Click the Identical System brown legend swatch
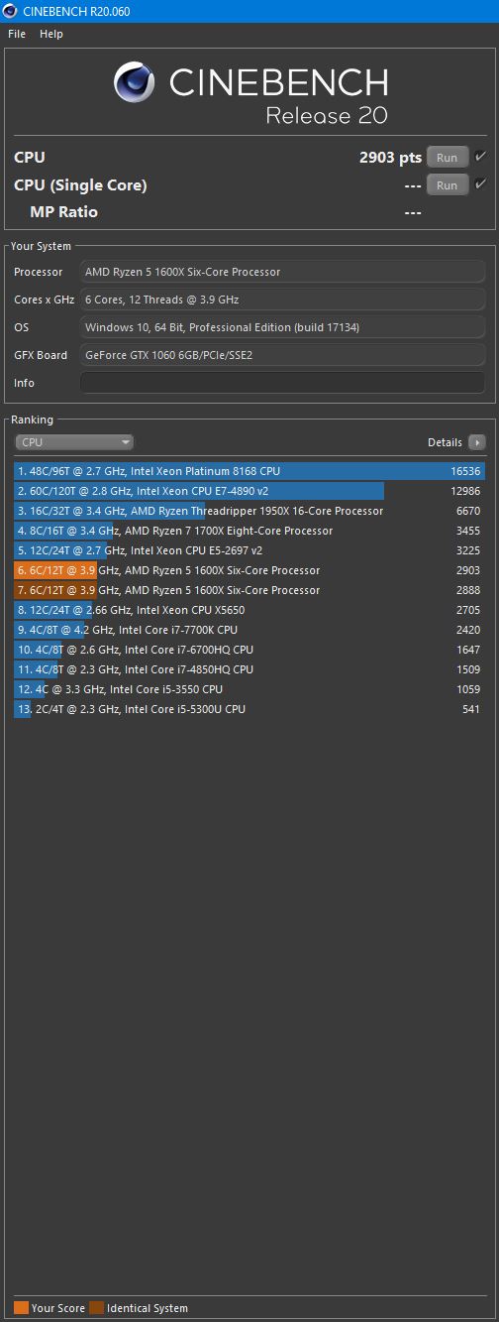The height and width of the screenshot is (1322, 499). pyautogui.click(x=96, y=1308)
